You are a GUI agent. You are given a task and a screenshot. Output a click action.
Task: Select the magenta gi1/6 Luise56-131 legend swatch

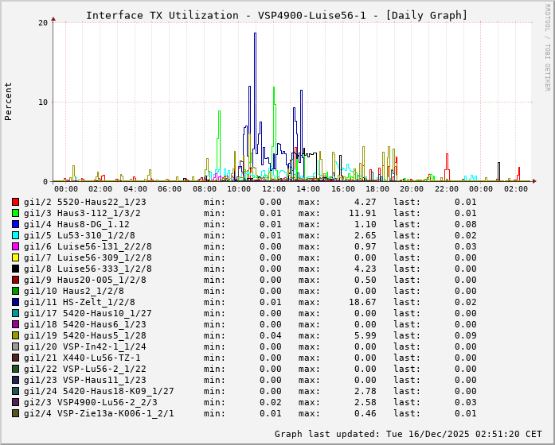[16, 246]
